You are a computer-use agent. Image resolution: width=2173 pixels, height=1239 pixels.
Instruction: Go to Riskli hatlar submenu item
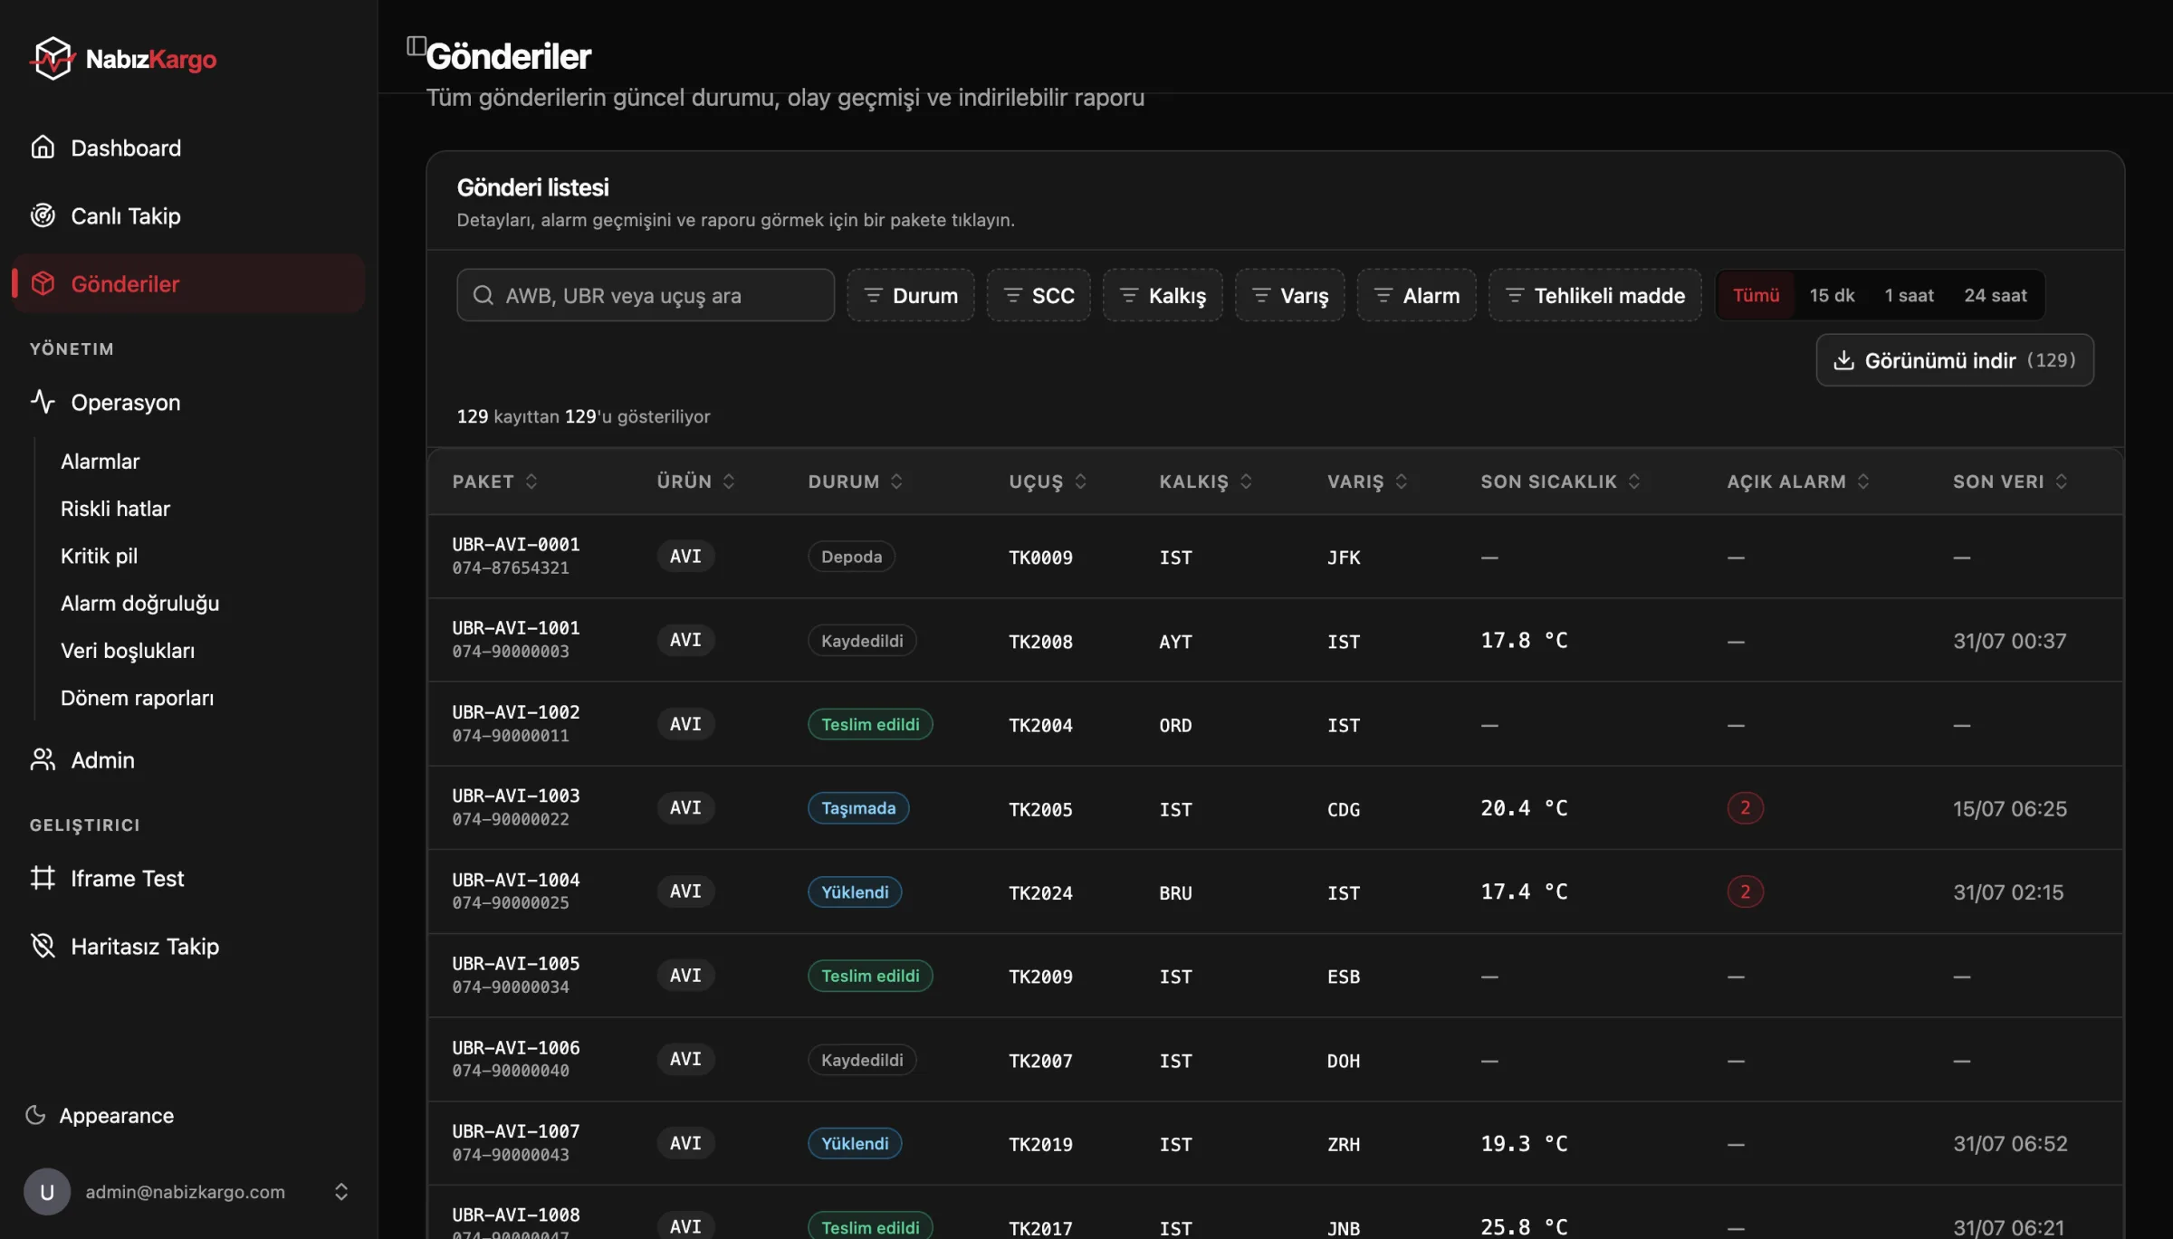[115, 509]
